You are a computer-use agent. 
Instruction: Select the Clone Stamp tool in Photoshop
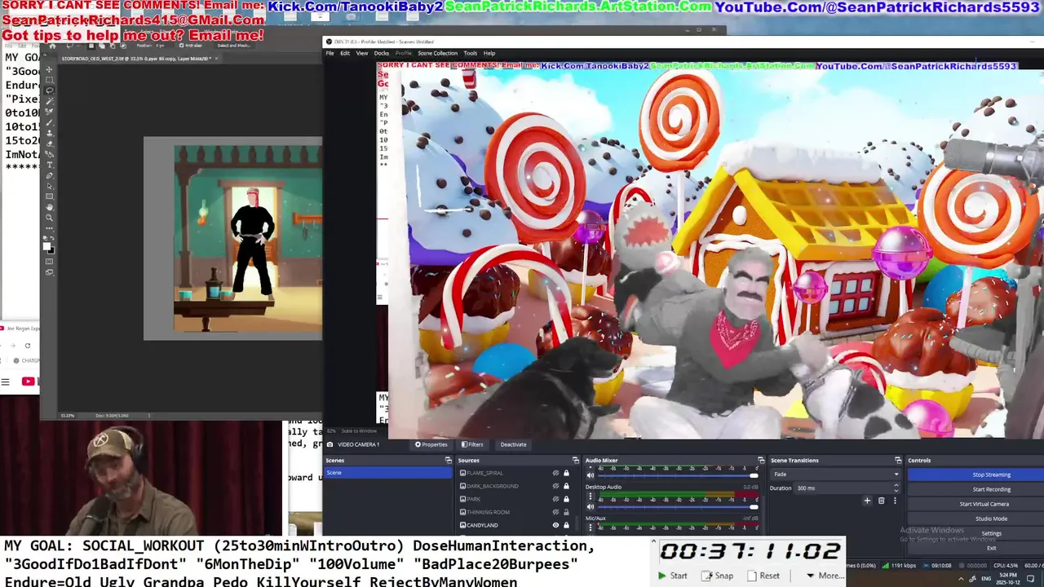point(49,132)
